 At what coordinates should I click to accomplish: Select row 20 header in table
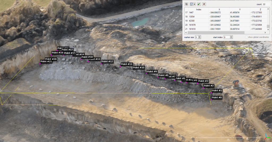tap(186, 25)
